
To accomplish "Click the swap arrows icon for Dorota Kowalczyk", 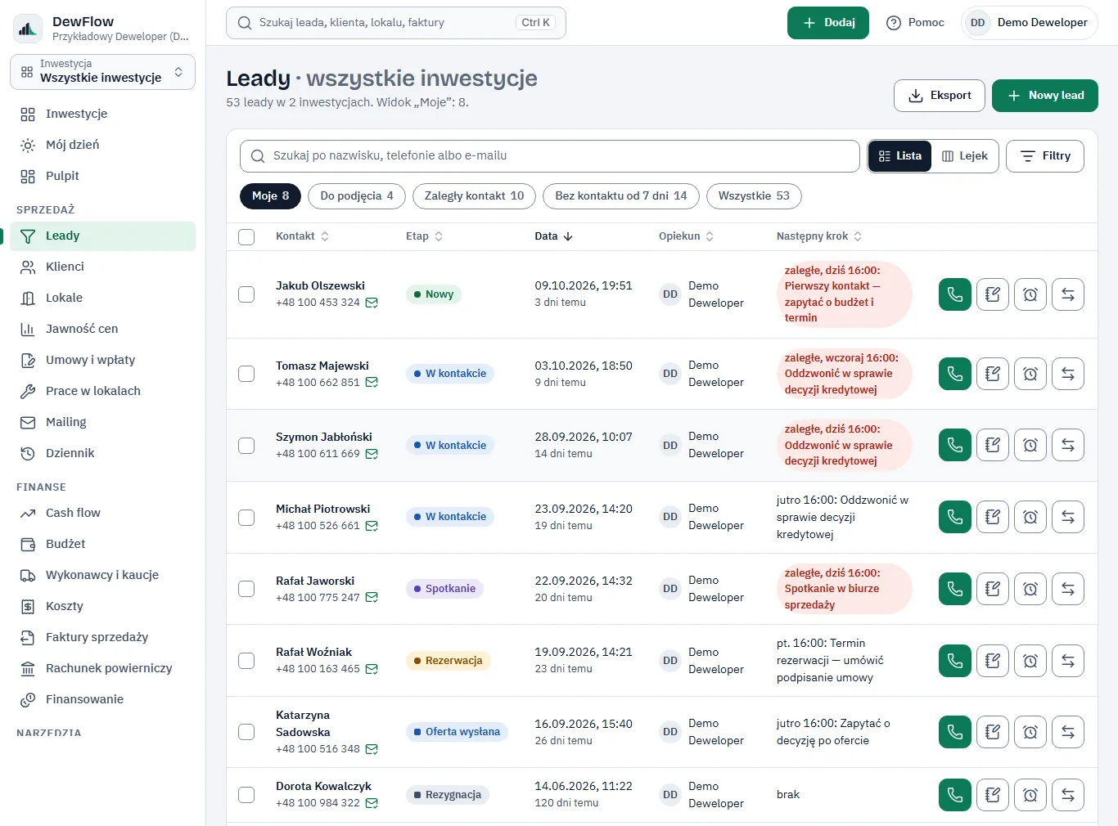I will pyautogui.click(x=1068, y=795).
